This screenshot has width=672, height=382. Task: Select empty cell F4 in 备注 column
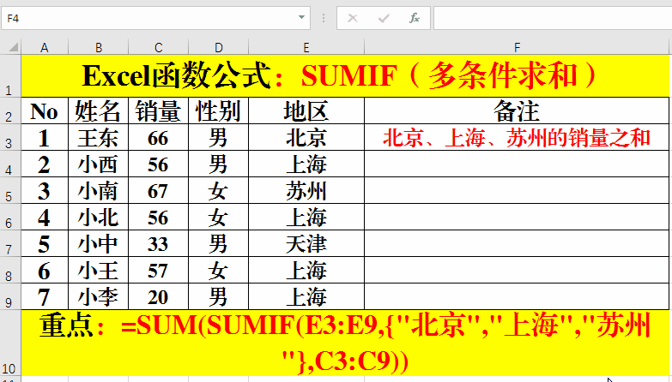(x=517, y=164)
